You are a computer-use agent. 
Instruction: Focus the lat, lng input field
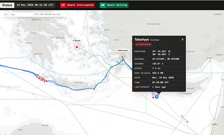coord(17,14)
